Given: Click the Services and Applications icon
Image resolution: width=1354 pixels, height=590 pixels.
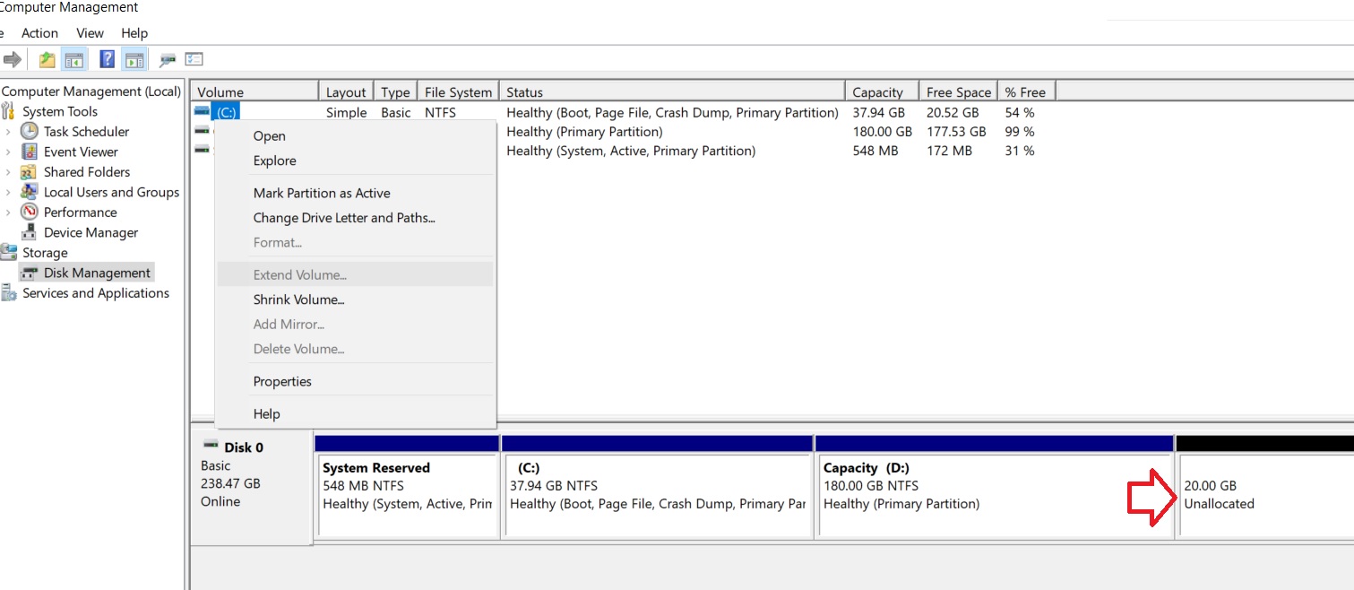Looking at the screenshot, I should pyautogui.click(x=8, y=292).
